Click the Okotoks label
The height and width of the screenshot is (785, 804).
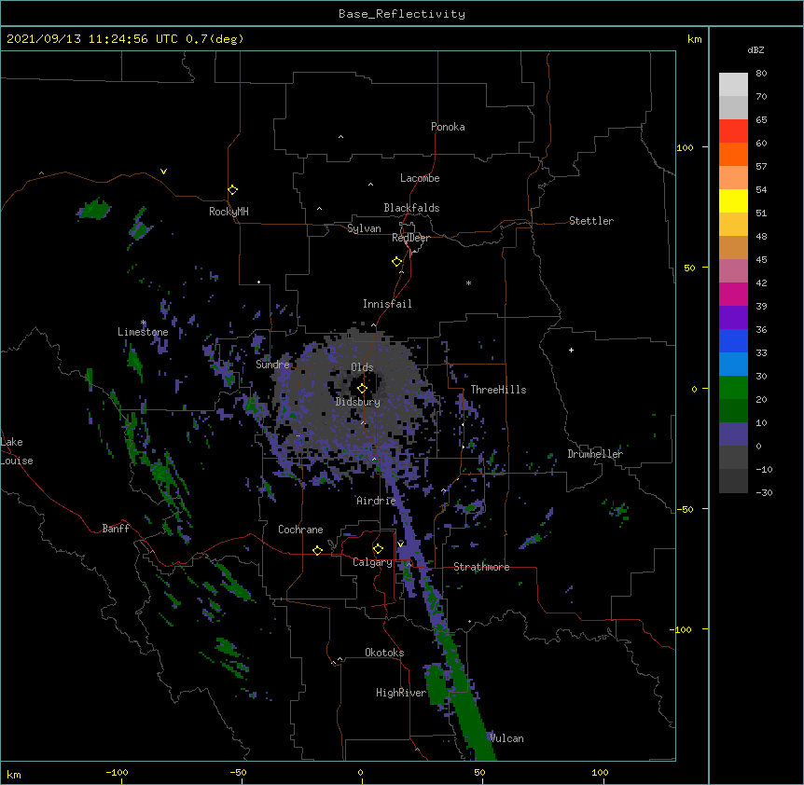point(384,653)
